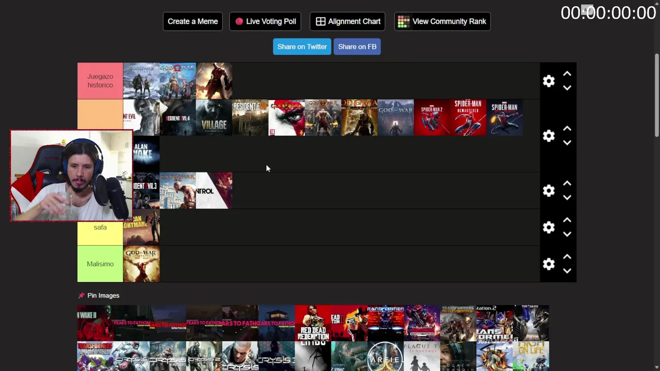Pick Crysis Remastered thumbnail
The height and width of the screenshot is (371, 660).
pyautogui.click(x=168, y=356)
